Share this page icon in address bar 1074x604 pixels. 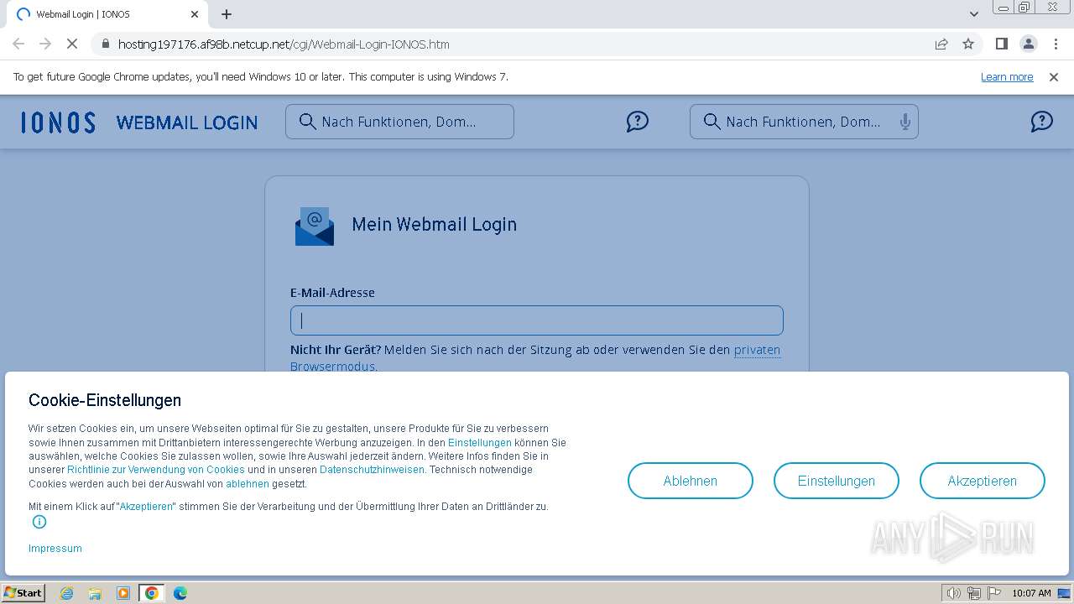tap(941, 44)
